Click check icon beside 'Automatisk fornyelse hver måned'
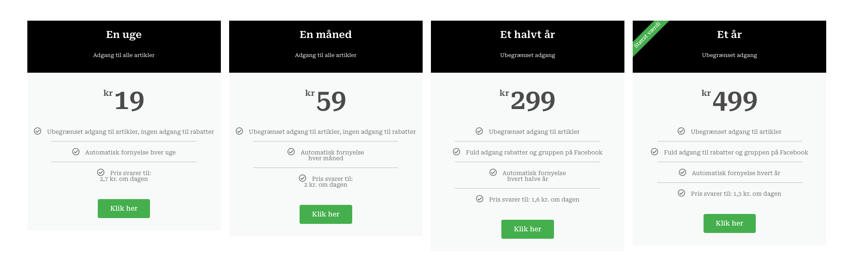849x266 pixels. click(291, 152)
